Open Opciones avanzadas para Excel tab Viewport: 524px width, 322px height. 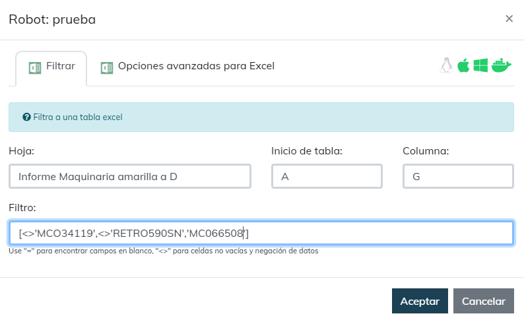pyautogui.click(x=188, y=67)
